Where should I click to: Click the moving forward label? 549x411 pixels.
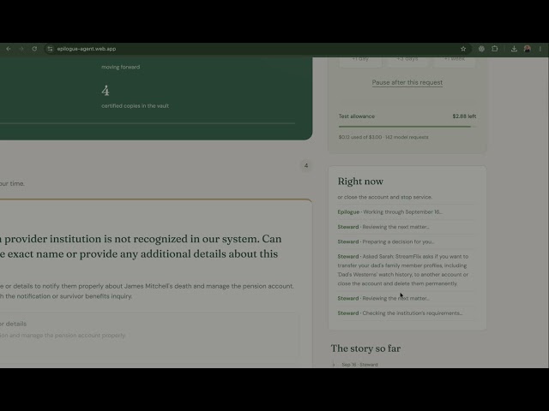[120, 67]
